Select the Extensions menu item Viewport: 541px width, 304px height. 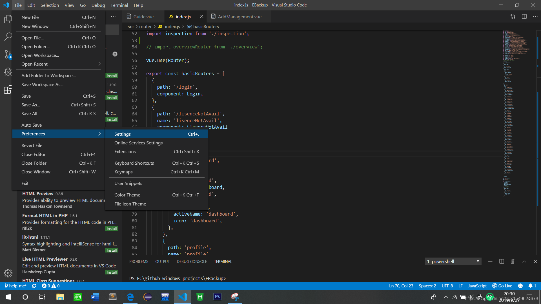point(125,151)
